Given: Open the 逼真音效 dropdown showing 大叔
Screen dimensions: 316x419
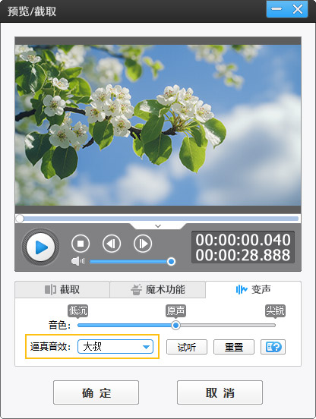Looking at the screenshot, I should click(115, 347).
